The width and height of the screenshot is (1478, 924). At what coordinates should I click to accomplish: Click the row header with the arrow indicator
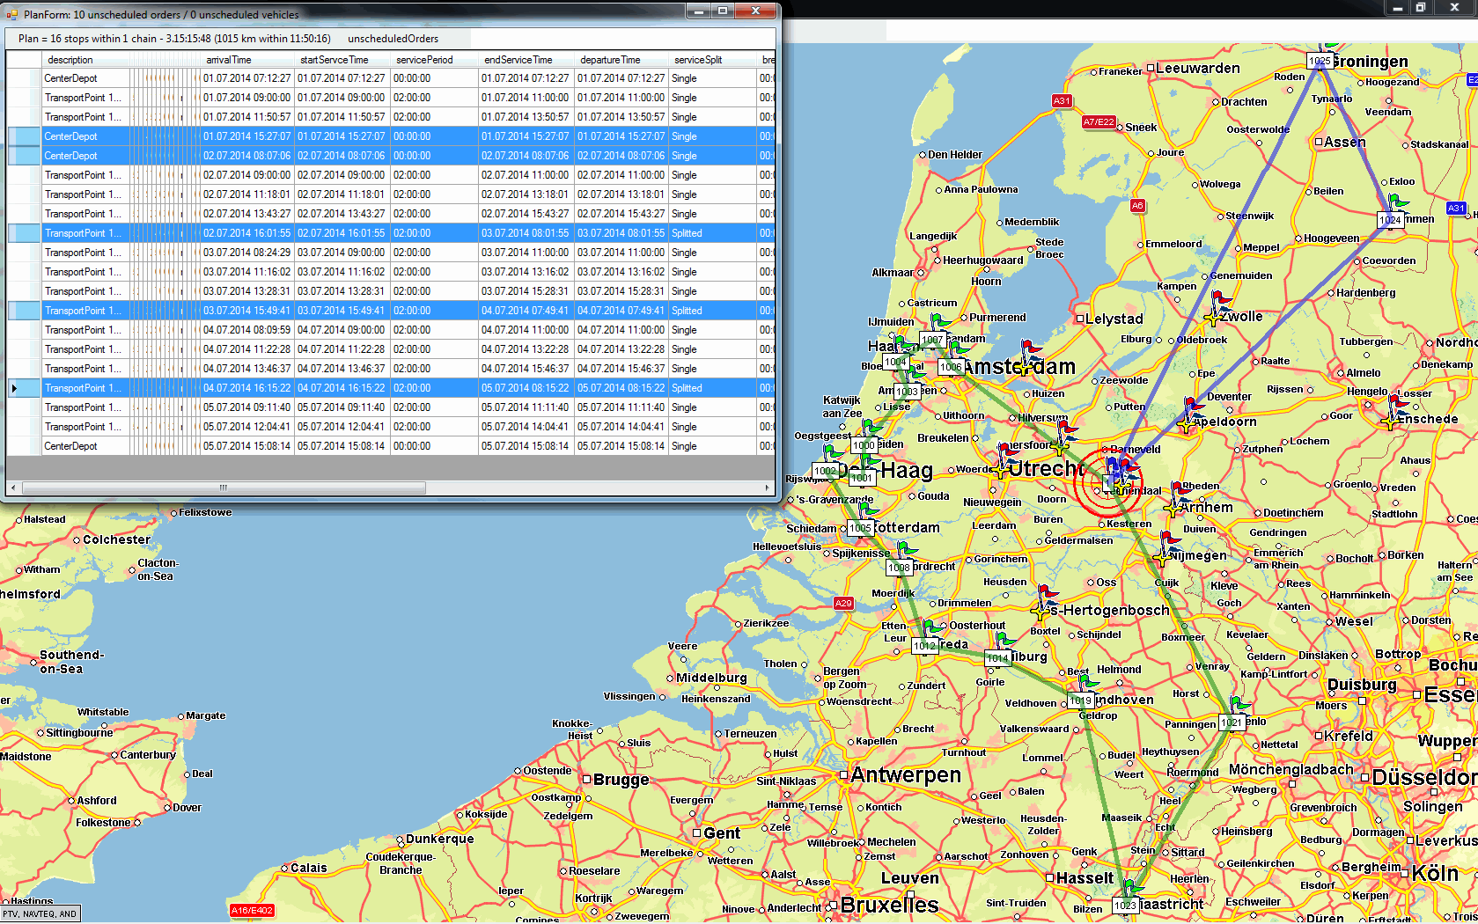click(14, 388)
